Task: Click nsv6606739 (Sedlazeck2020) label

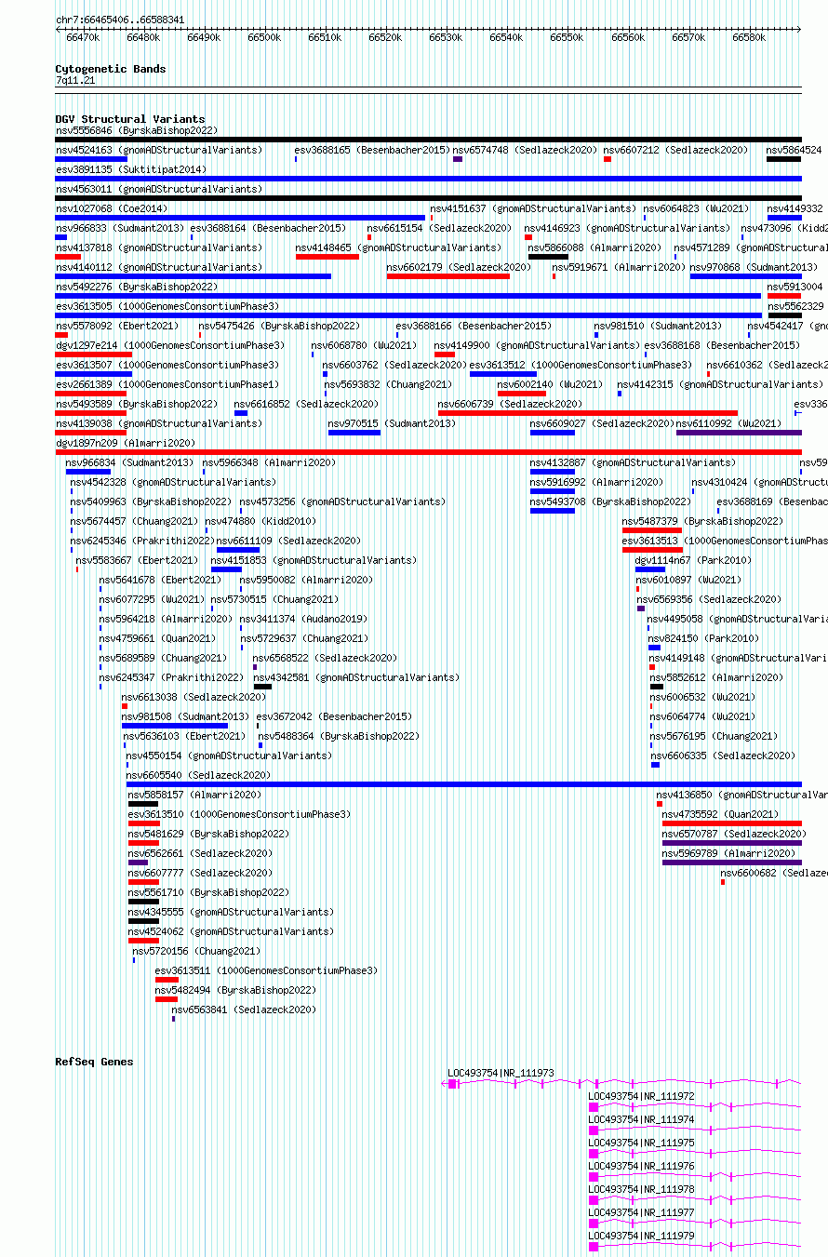Action: click(x=510, y=404)
